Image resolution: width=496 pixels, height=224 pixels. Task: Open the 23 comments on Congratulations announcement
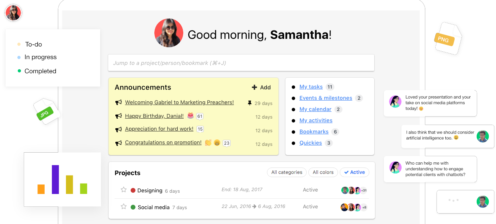coord(227,143)
